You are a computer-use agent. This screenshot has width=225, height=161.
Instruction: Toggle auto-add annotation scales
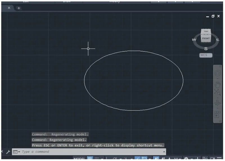tap(163, 158)
